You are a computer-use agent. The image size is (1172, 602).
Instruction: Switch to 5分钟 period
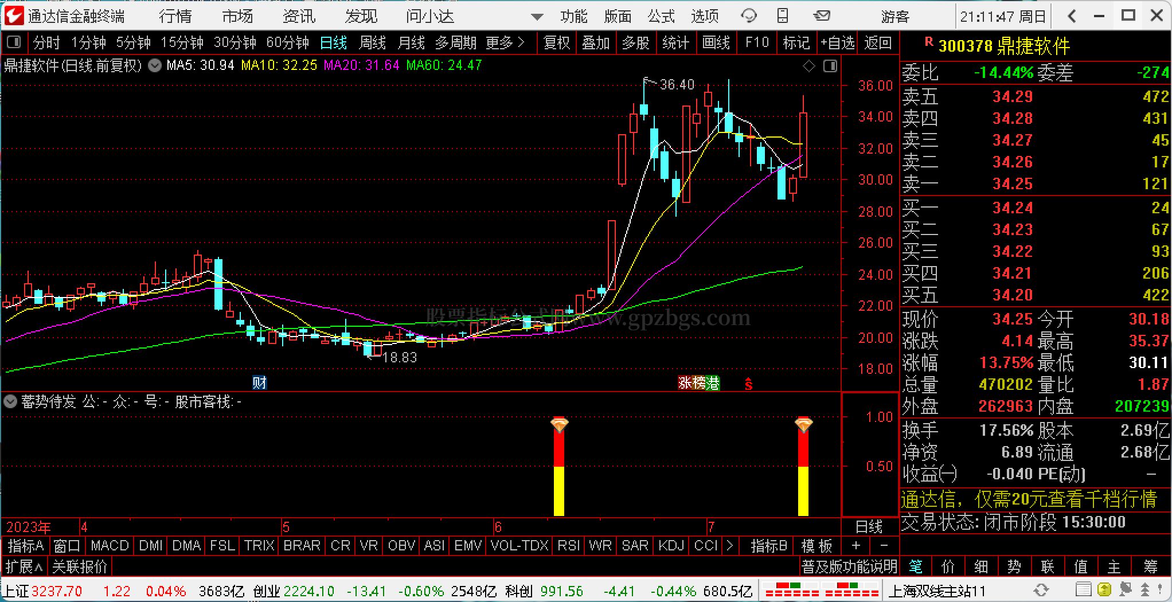click(x=133, y=42)
